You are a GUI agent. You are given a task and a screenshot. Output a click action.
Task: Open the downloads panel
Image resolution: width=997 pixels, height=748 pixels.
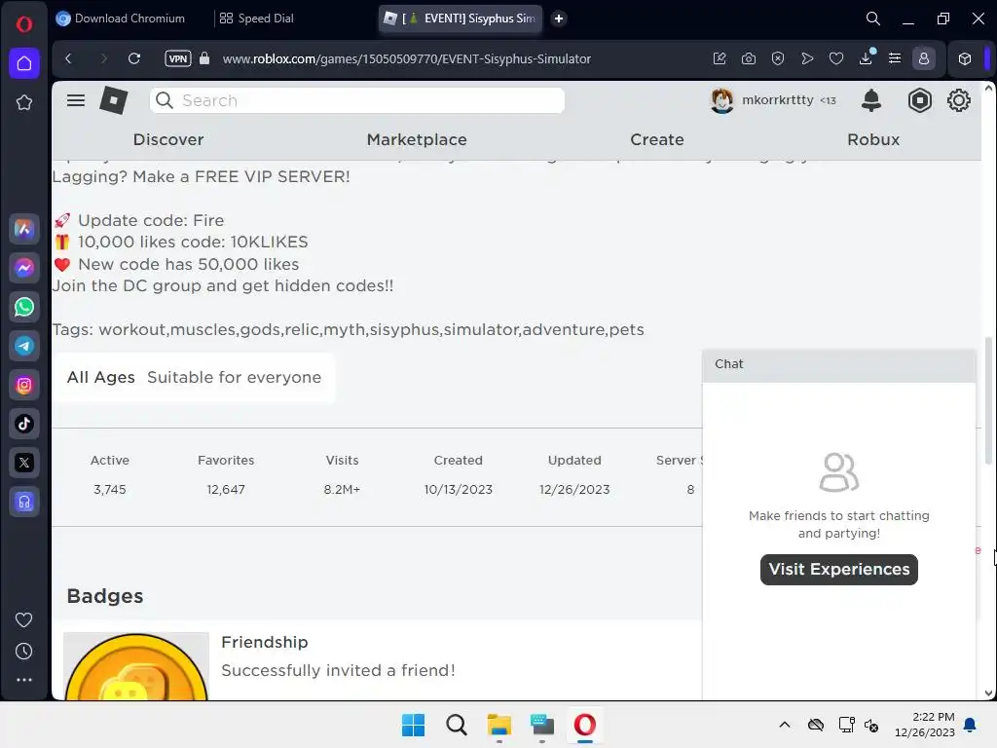point(866,58)
